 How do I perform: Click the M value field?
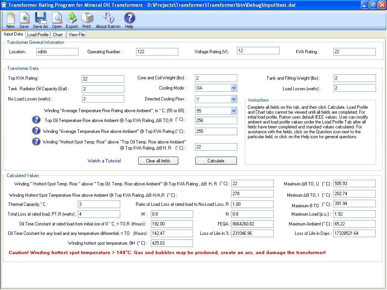(172, 214)
